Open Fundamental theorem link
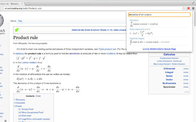The width and height of the screenshot is (196, 122). point(169,58)
